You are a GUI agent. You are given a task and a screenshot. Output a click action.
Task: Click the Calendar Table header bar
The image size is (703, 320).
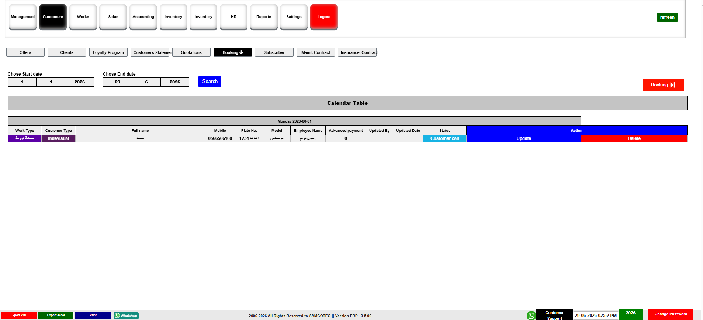pyautogui.click(x=347, y=103)
